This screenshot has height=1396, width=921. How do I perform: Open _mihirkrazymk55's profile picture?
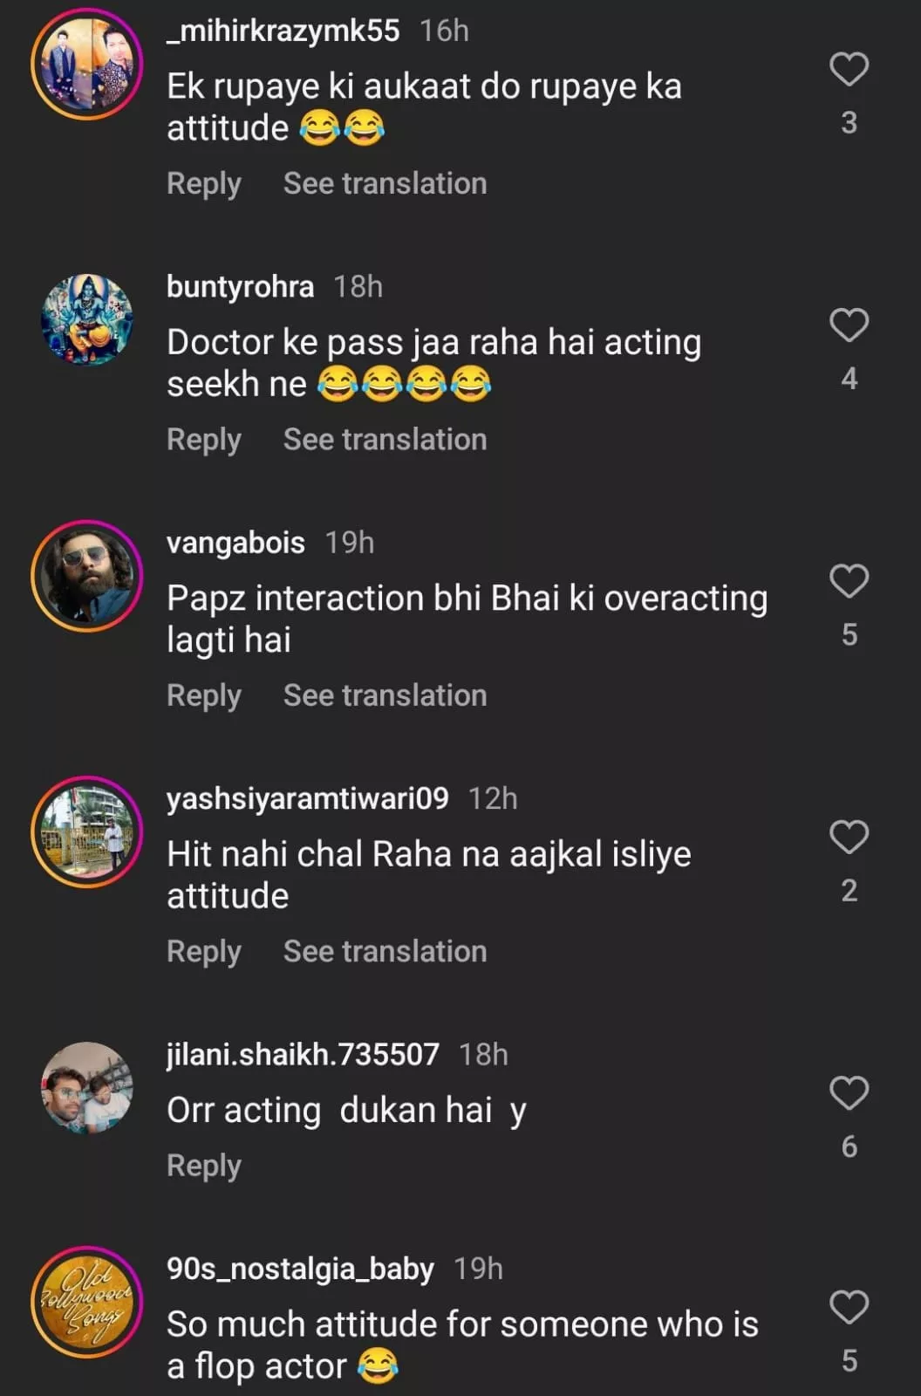pyautogui.click(x=86, y=64)
